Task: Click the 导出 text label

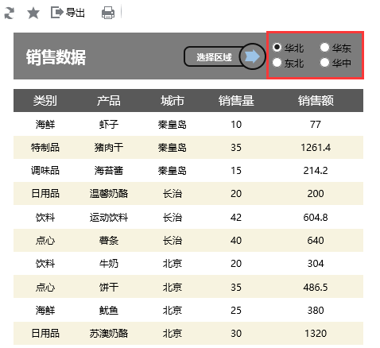Action: 76,13
